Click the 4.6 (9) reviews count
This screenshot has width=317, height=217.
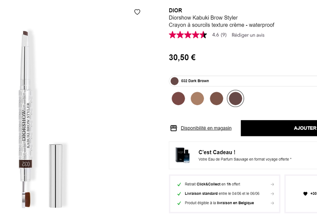pos(219,35)
